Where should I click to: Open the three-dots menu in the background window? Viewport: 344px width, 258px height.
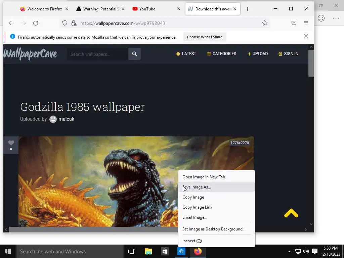click(336, 18)
